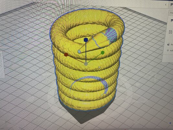Screen dimensions: 173x130
Task: Click the Support label text
Action: (172, 45)
